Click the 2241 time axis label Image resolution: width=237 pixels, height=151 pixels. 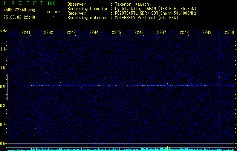tap(26, 32)
